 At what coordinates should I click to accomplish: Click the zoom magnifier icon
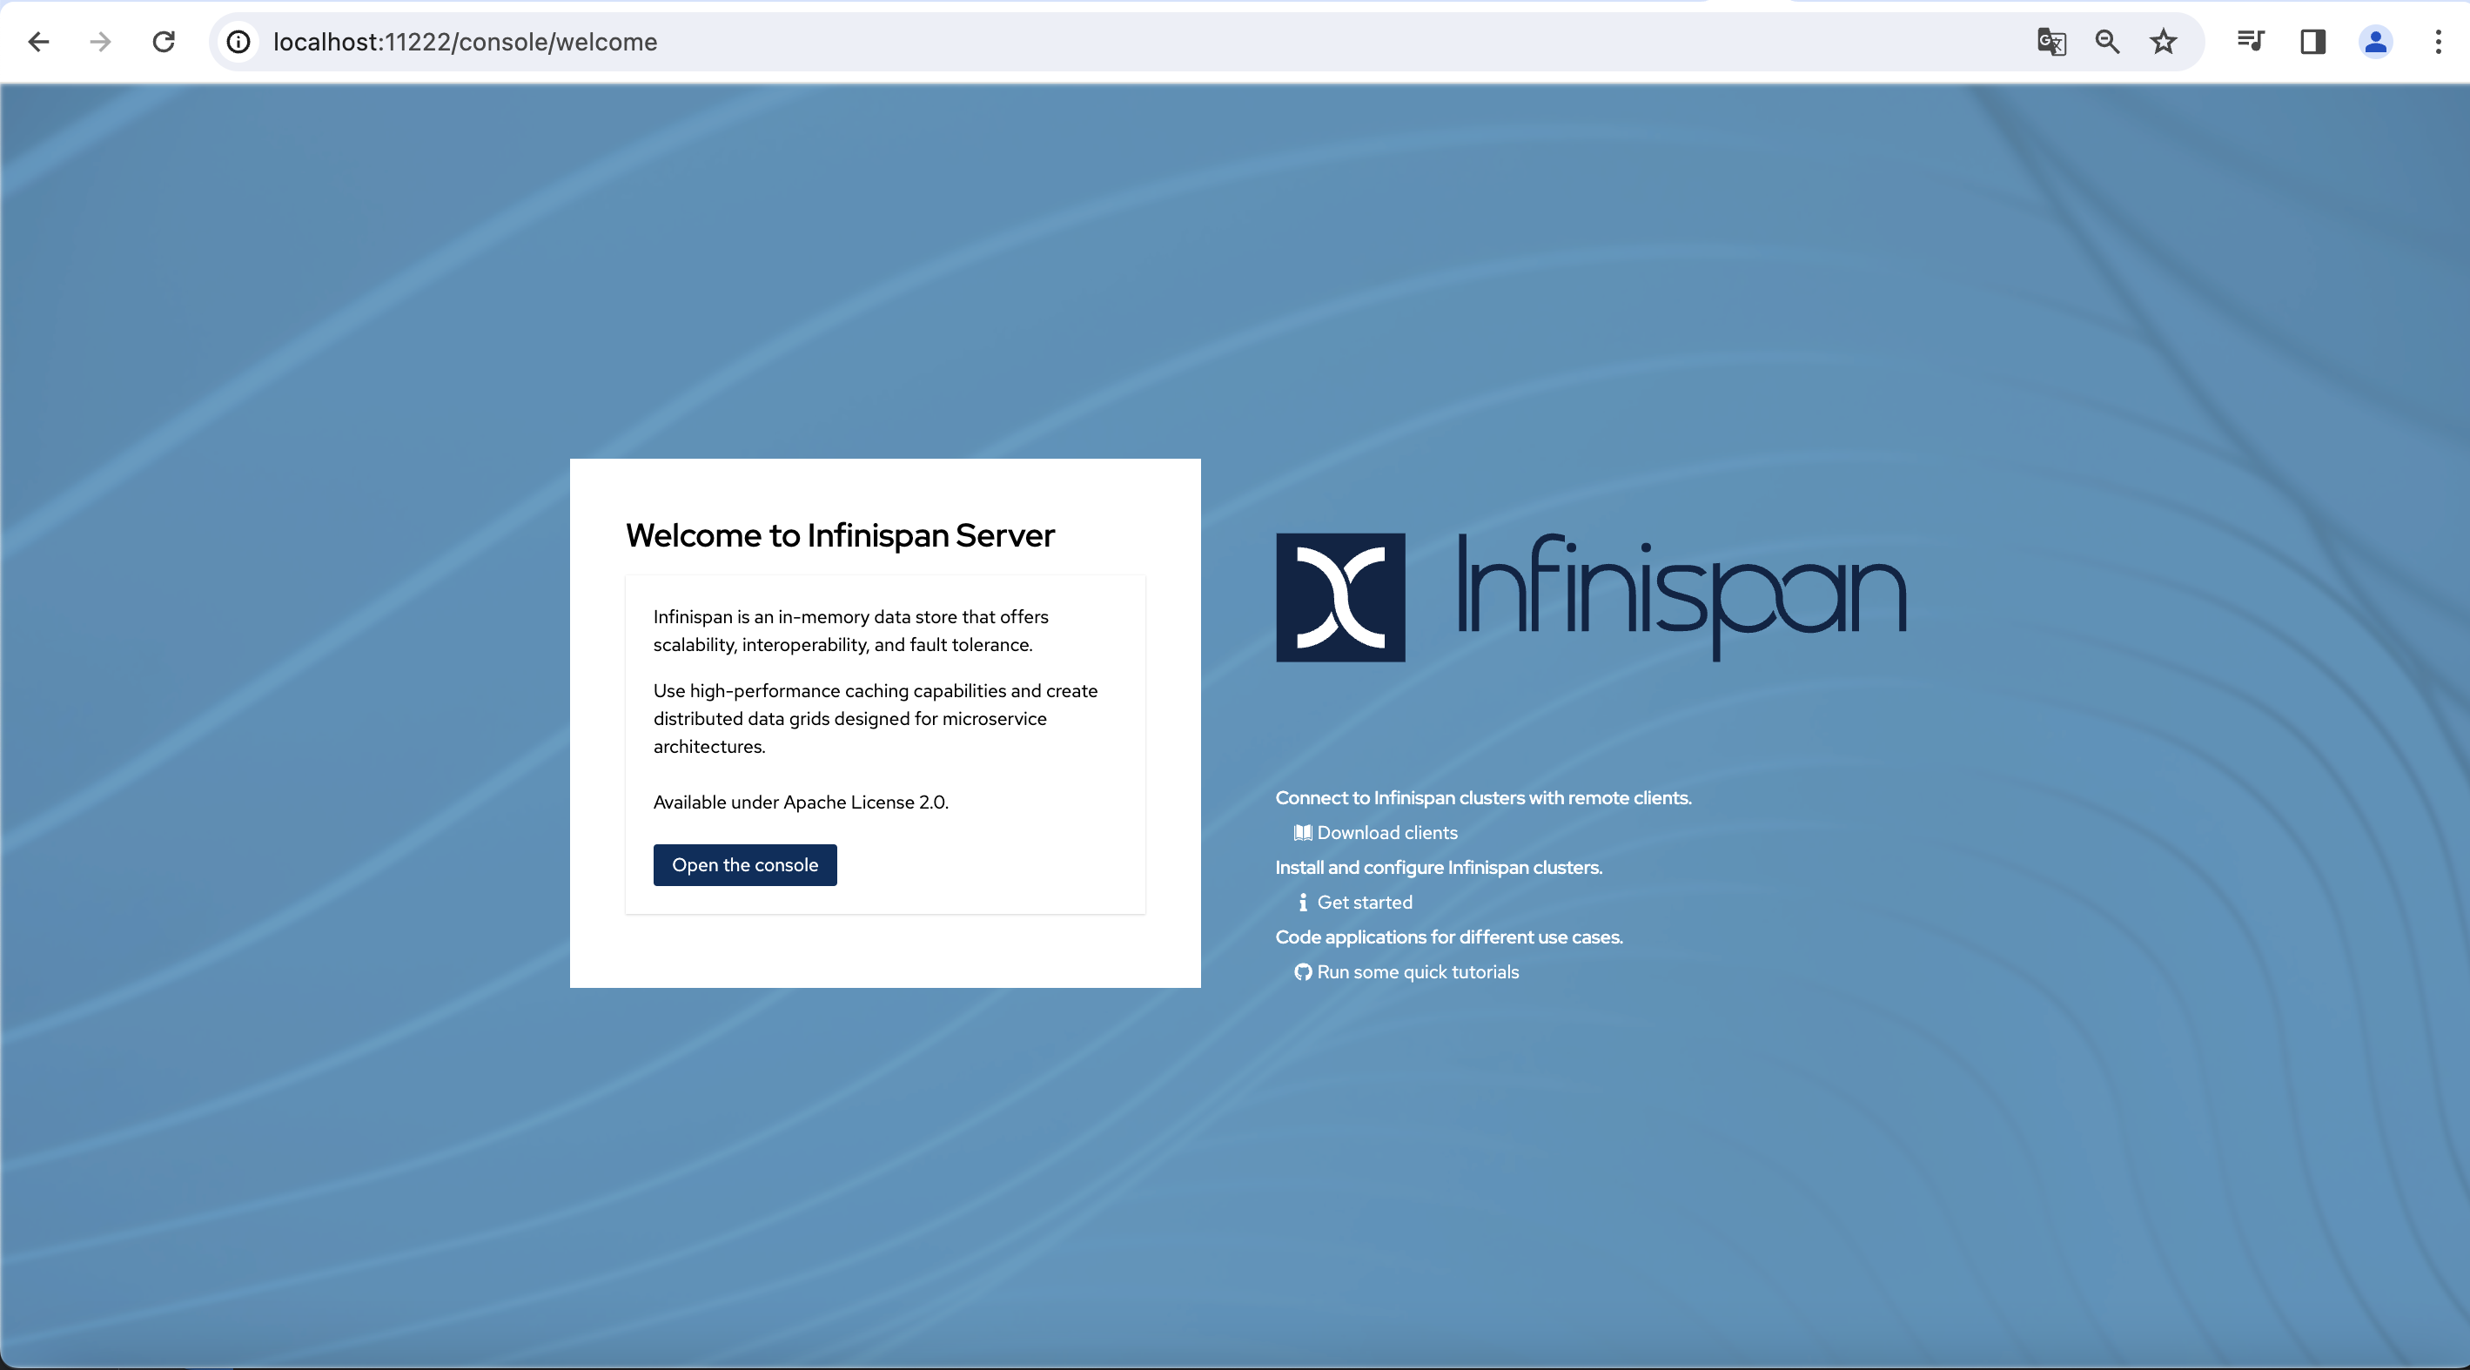point(2106,42)
